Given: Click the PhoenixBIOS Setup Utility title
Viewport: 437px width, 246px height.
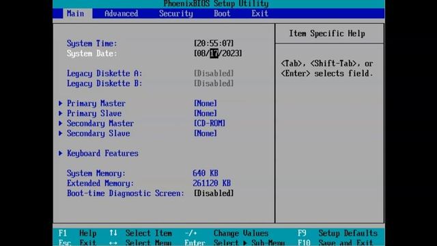Looking at the screenshot, I should coord(216,4).
